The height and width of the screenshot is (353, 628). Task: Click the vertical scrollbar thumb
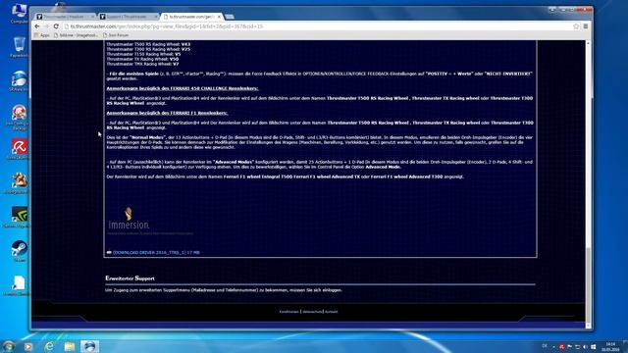[588, 284]
